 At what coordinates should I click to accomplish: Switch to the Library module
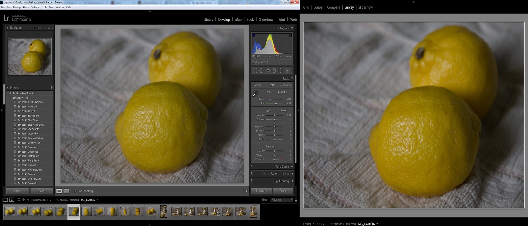(x=208, y=20)
